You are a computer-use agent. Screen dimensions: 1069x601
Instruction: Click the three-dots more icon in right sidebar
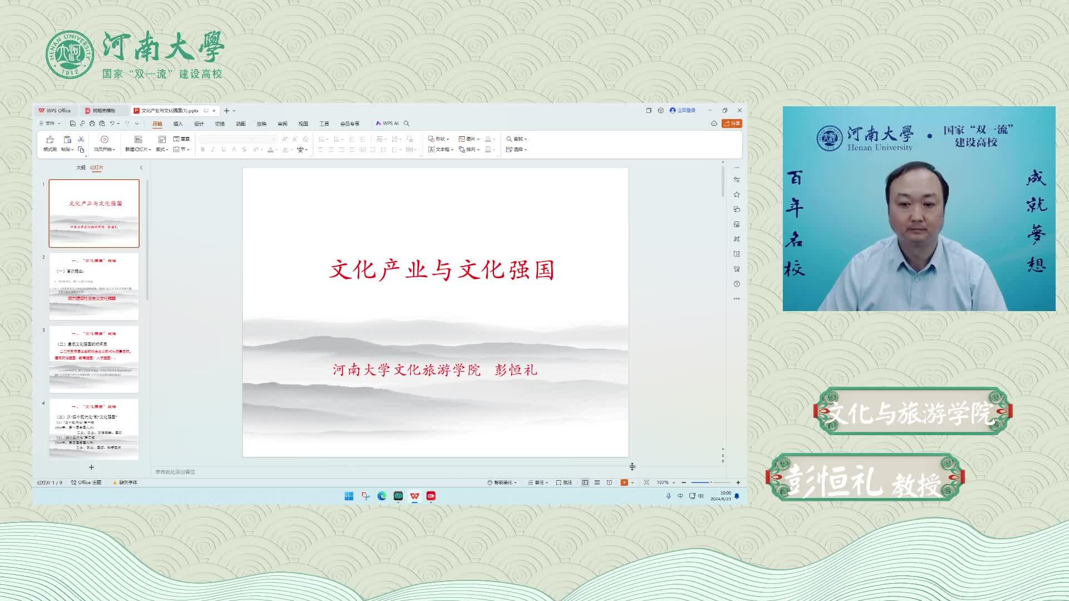pos(737,299)
